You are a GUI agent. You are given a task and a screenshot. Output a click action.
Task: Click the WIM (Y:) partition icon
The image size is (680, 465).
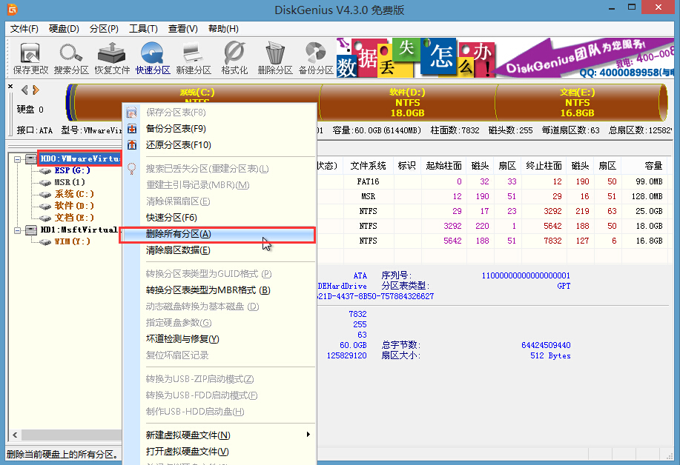tap(44, 242)
